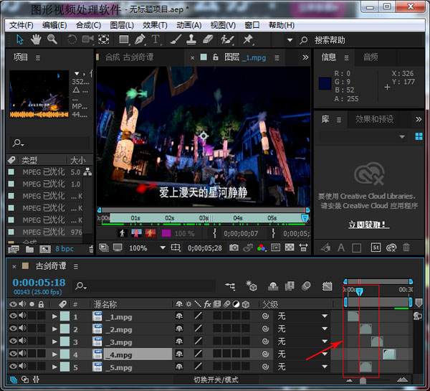Click Project panel footage thumbnail
The height and width of the screenshot is (391, 430).
point(39,94)
